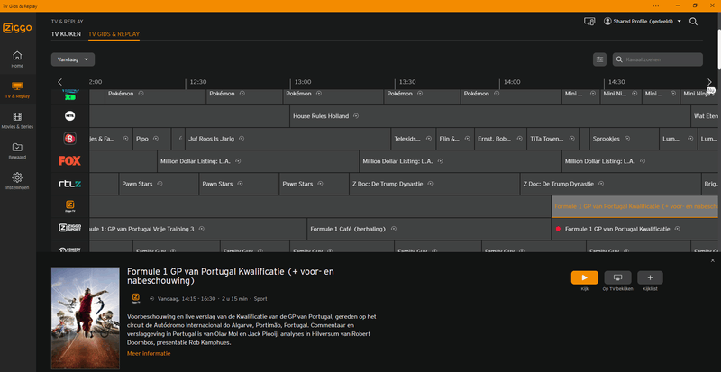Select the SBS 8 channel logo

tap(70, 139)
